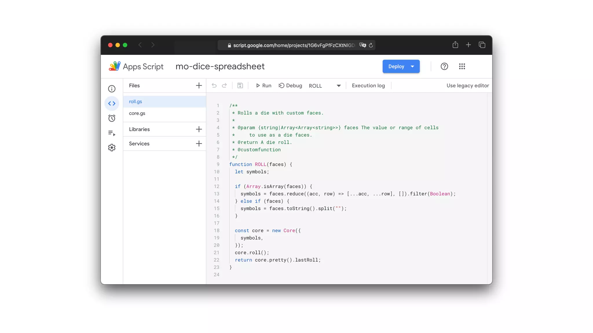Open the core.gs file

point(137,113)
